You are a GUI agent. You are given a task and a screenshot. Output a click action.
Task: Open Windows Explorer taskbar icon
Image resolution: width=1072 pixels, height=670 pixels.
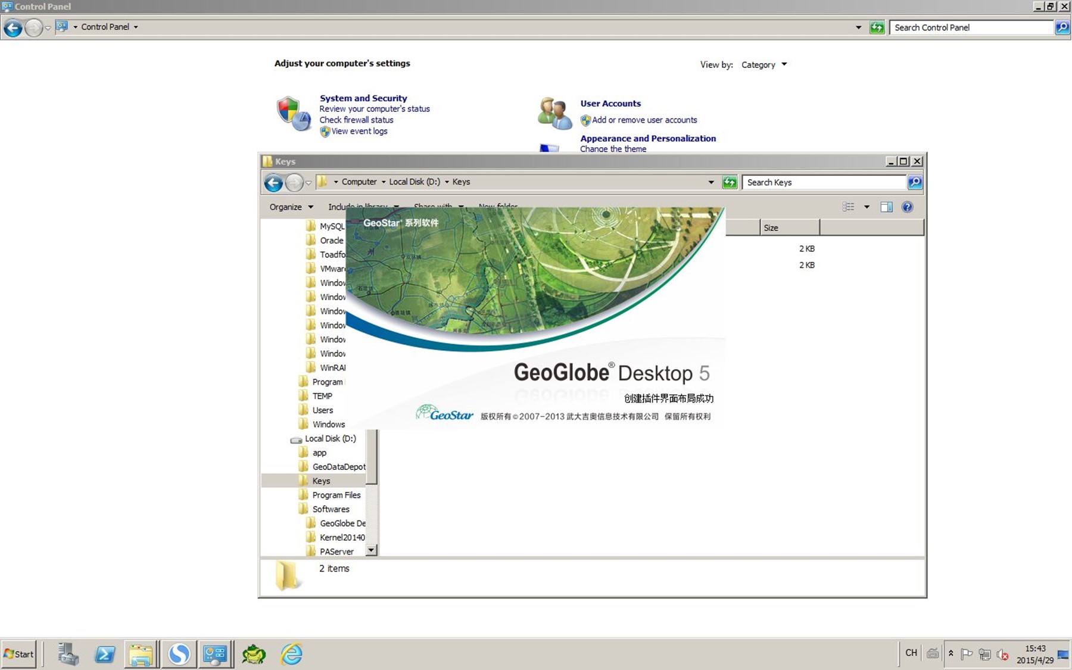pyautogui.click(x=141, y=654)
